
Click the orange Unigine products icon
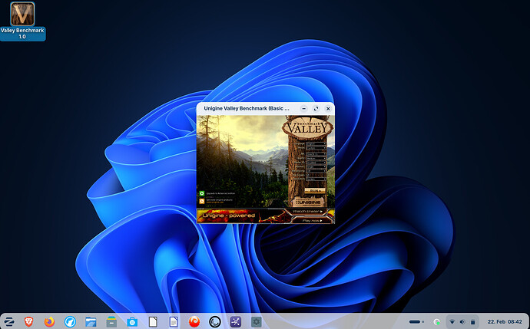coord(201,202)
